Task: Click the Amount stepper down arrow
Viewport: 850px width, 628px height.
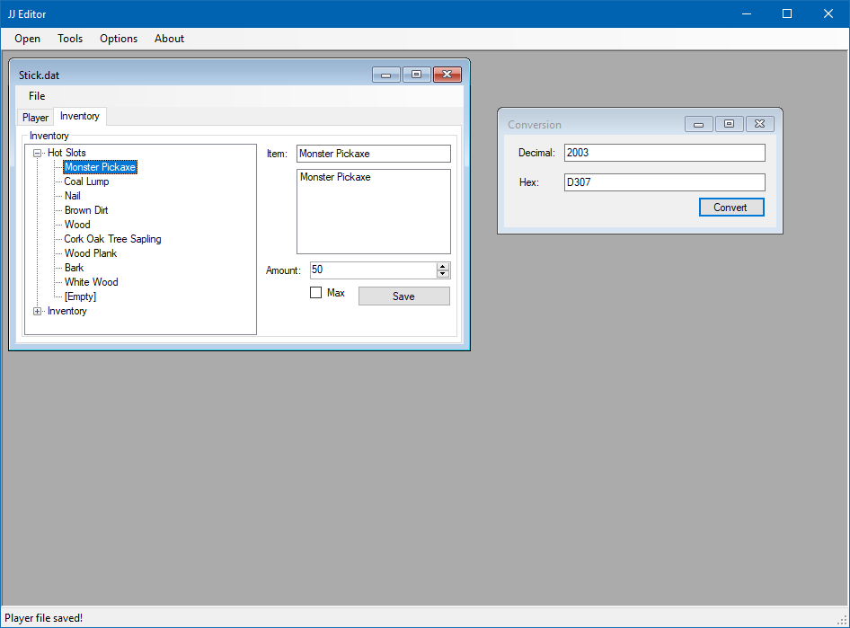Action: click(442, 274)
